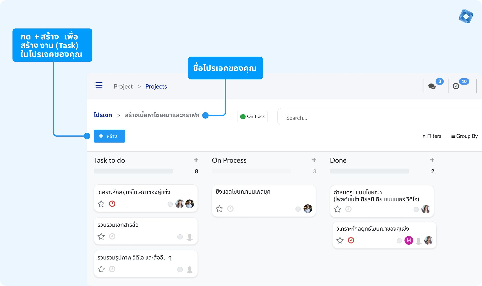482x286 pixels.
Task: Open red clock activity on Task to do วิเคราะห์กลยุทธ์ card
Action: (x=112, y=204)
